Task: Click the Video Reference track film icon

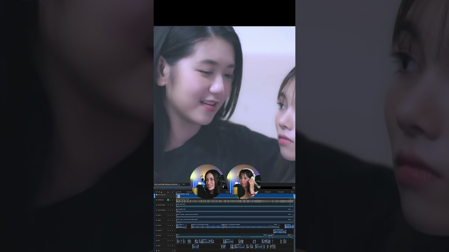Action: (x=157, y=195)
